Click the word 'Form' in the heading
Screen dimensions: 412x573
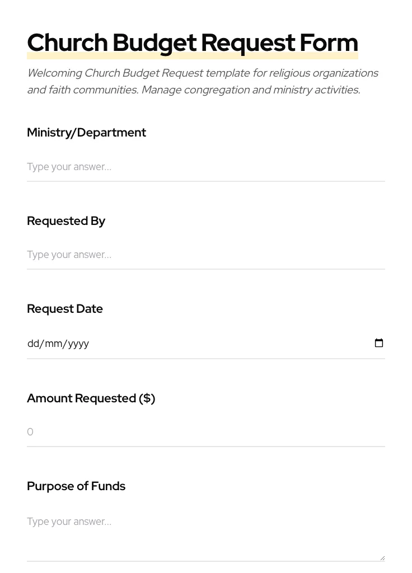pyautogui.click(x=329, y=43)
